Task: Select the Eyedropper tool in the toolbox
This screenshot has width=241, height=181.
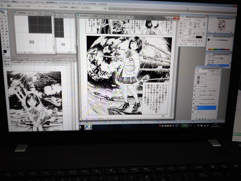Action: (x=7, y=44)
